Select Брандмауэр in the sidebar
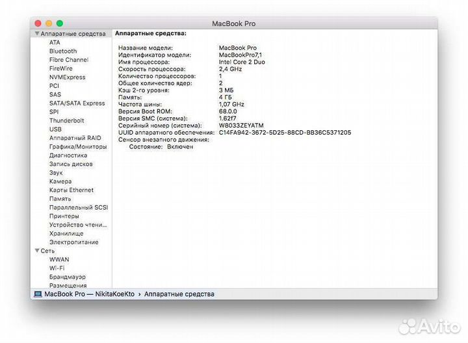This screenshot has height=343, width=468. (x=68, y=277)
